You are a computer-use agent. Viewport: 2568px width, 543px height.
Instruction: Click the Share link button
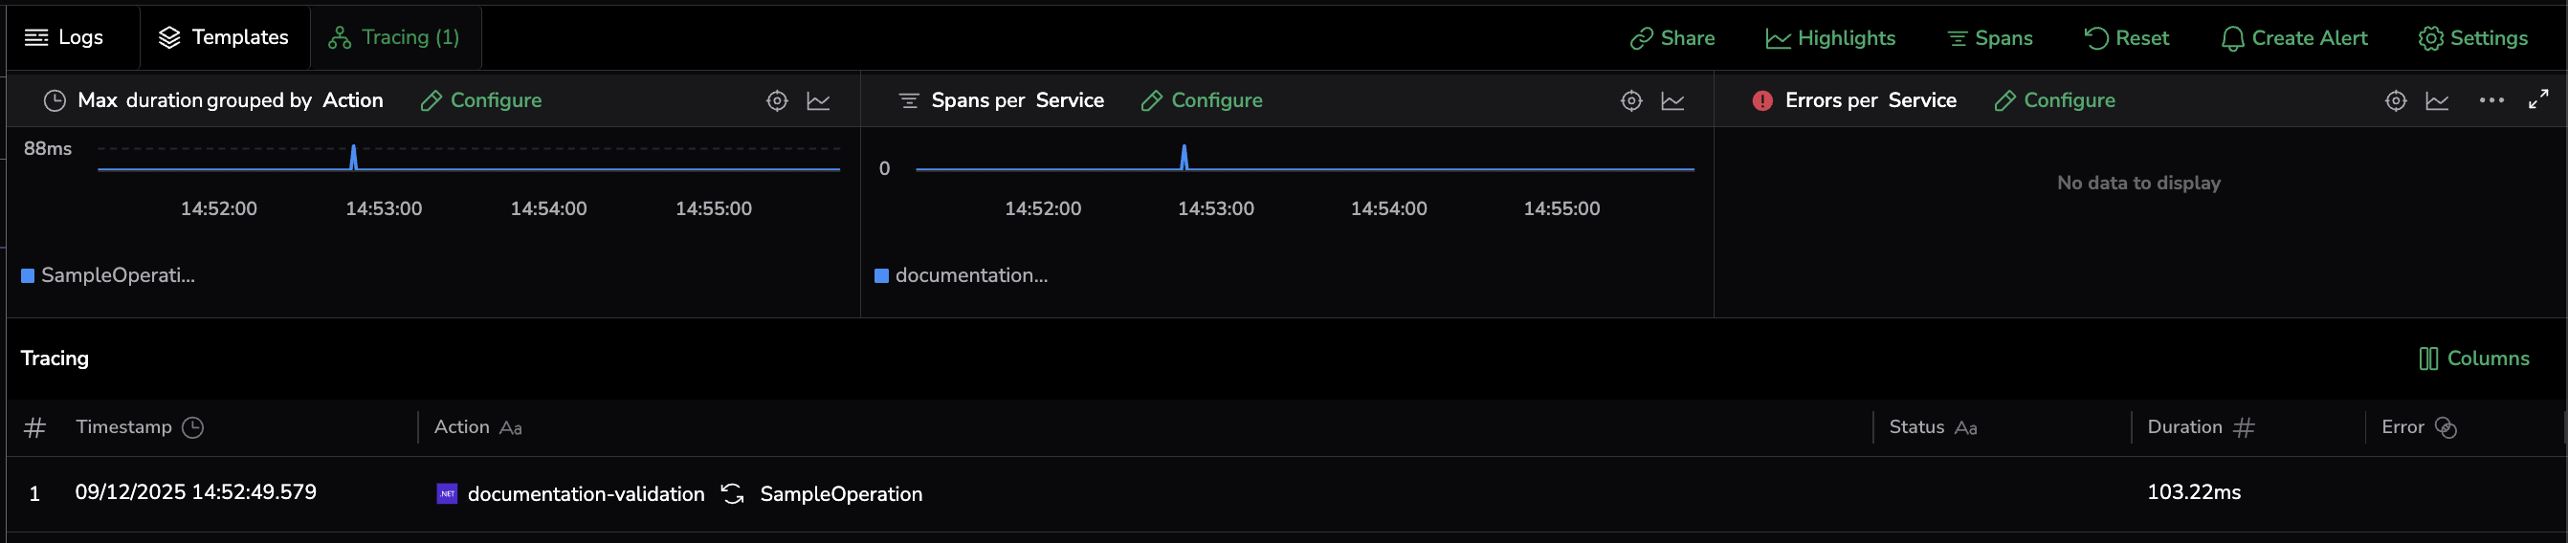(x=1671, y=39)
